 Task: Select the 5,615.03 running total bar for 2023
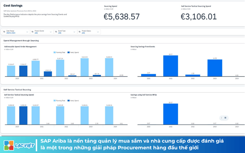pyautogui.click(x=85, y=67)
